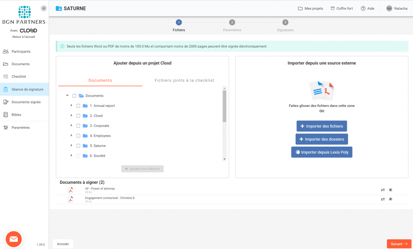The image size is (413, 249).
Task: Go to Documents signés in sidebar
Action: [x=26, y=102]
